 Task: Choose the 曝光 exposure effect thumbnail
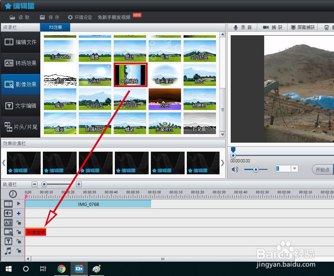60,123
